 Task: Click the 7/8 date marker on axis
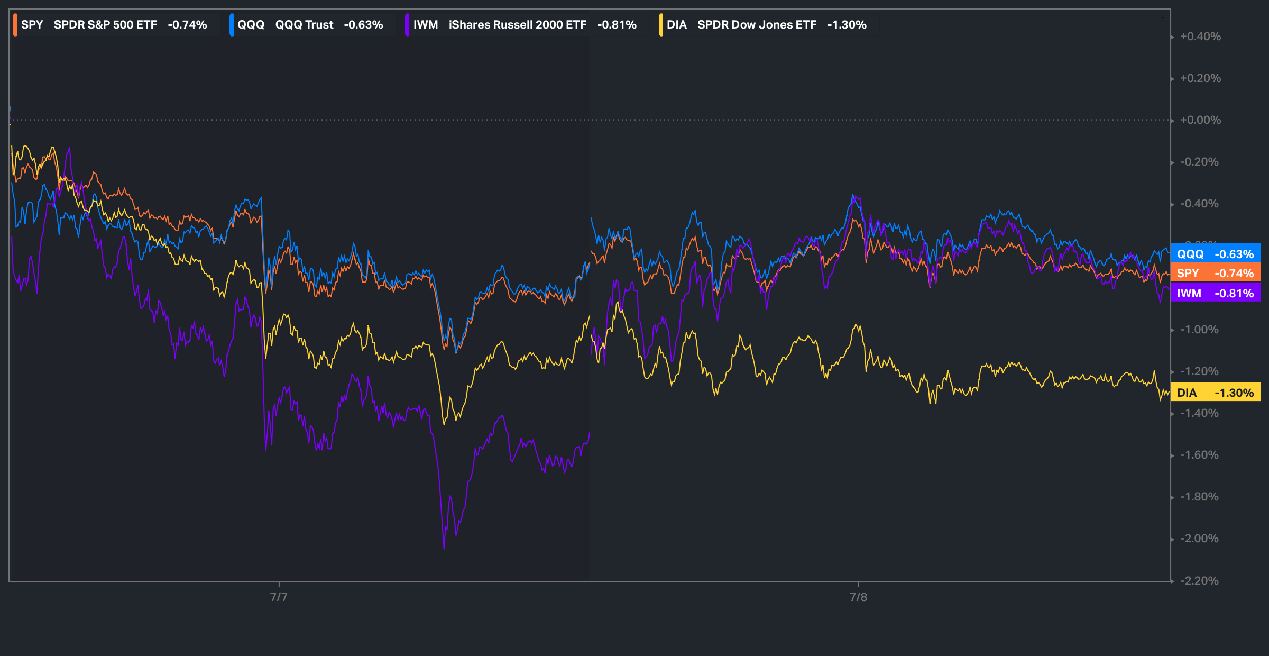[858, 597]
